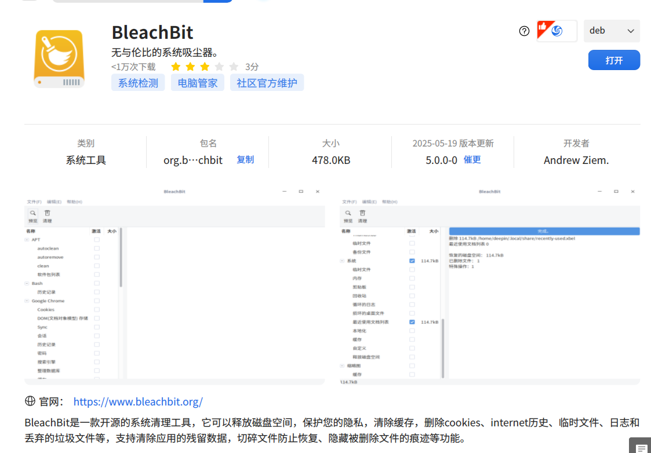651x453 pixels.
Task: Click the truncated package name org.b···chbit
Action: coord(193,160)
